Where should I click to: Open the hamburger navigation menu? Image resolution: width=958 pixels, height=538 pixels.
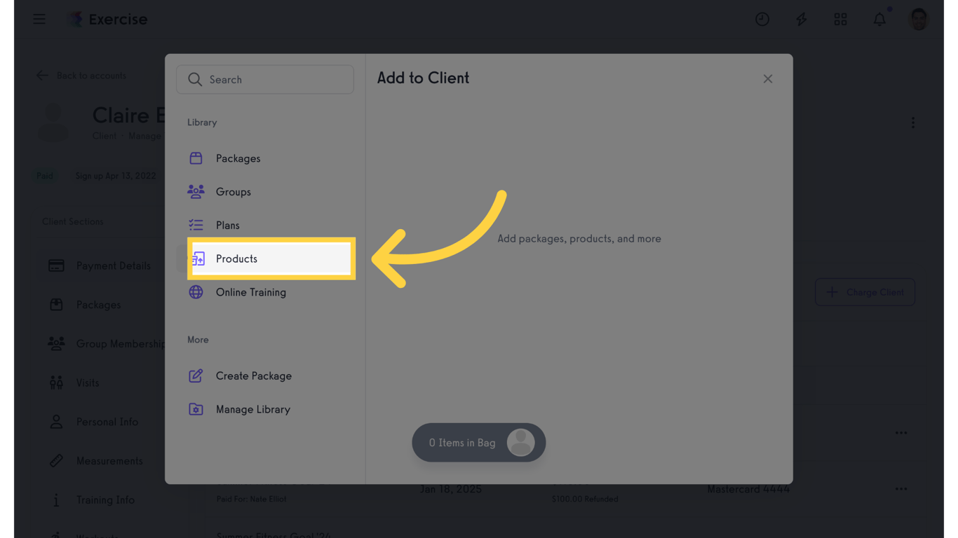(x=39, y=19)
